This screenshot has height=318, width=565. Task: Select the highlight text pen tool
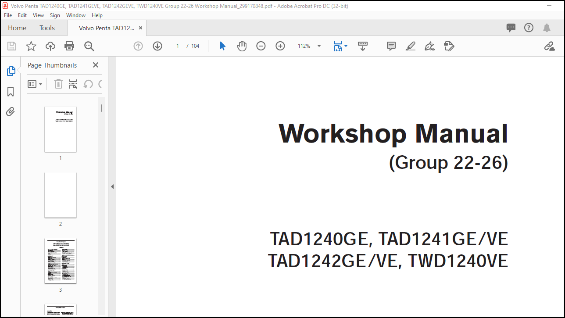(411, 46)
